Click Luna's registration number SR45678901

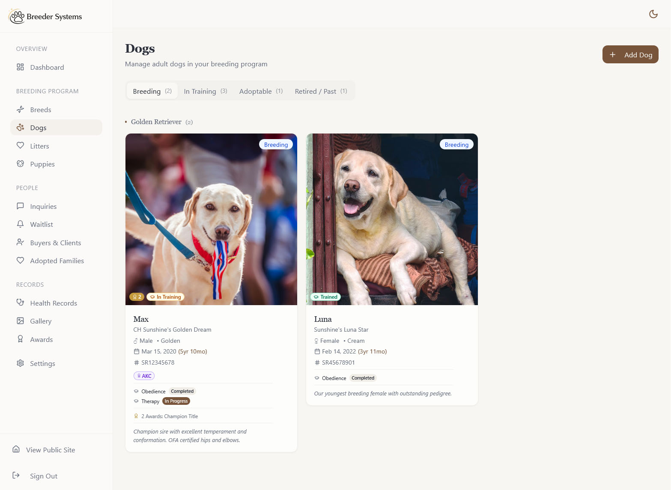click(338, 362)
